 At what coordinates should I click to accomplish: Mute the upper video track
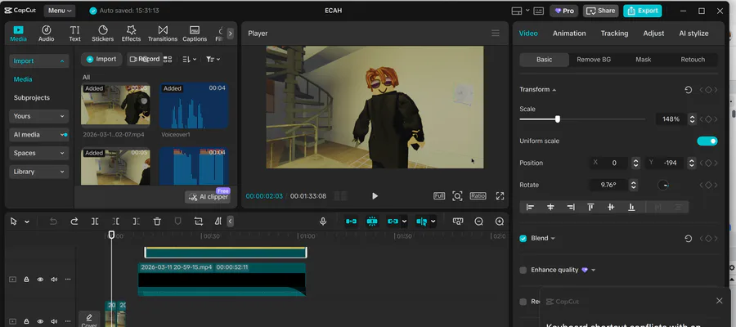point(54,280)
